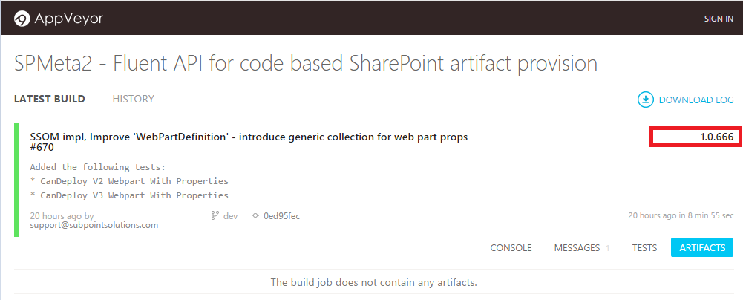Screen dimensions: 743x300
Task: View the TESTS tab
Action: (644, 248)
